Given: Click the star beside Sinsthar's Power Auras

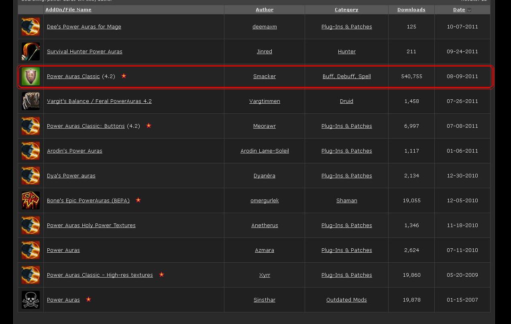Looking at the screenshot, I should click(88, 299).
